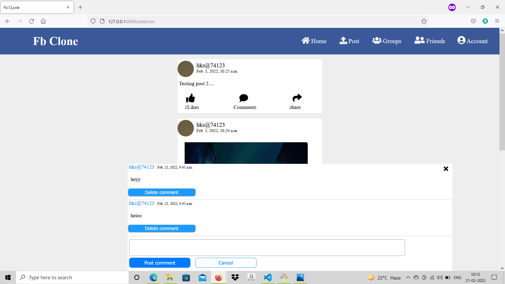Delete the 'heloo' comment

point(162,229)
